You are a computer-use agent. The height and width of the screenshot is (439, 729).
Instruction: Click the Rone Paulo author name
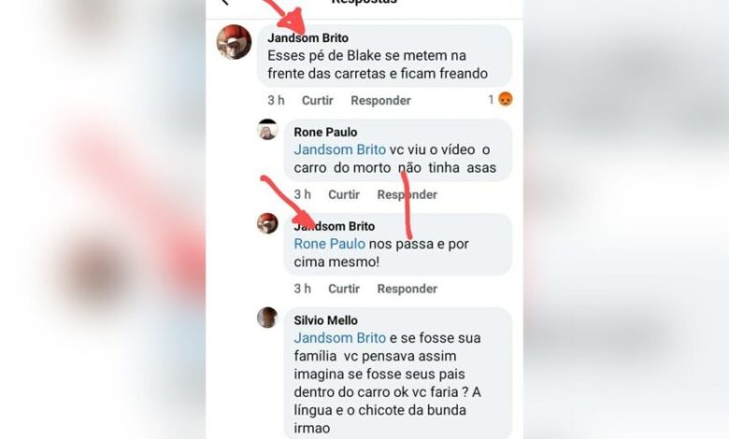tap(325, 133)
